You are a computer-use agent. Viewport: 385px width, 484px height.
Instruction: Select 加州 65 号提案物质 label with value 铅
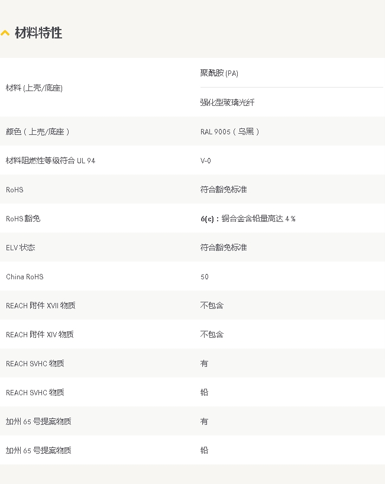38,451
